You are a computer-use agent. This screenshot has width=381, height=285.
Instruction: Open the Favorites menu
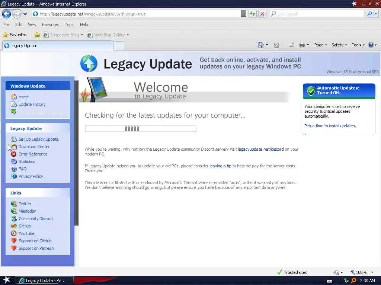tap(51, 24)
